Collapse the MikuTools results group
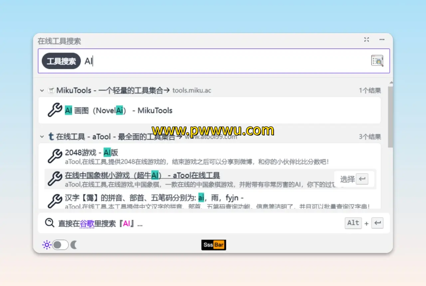 tap(42, 90)
